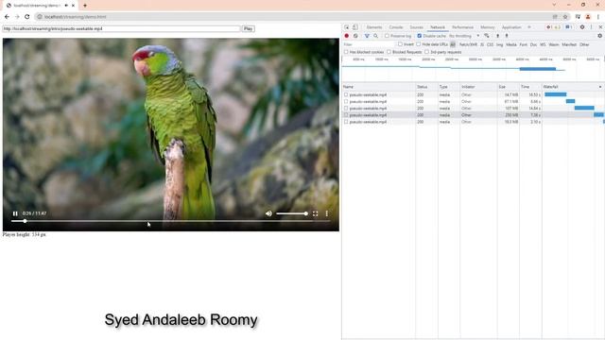Toggle the network filter funnel icon
Image resolution: width=605 pixels, height=340 pixels.
367,36
